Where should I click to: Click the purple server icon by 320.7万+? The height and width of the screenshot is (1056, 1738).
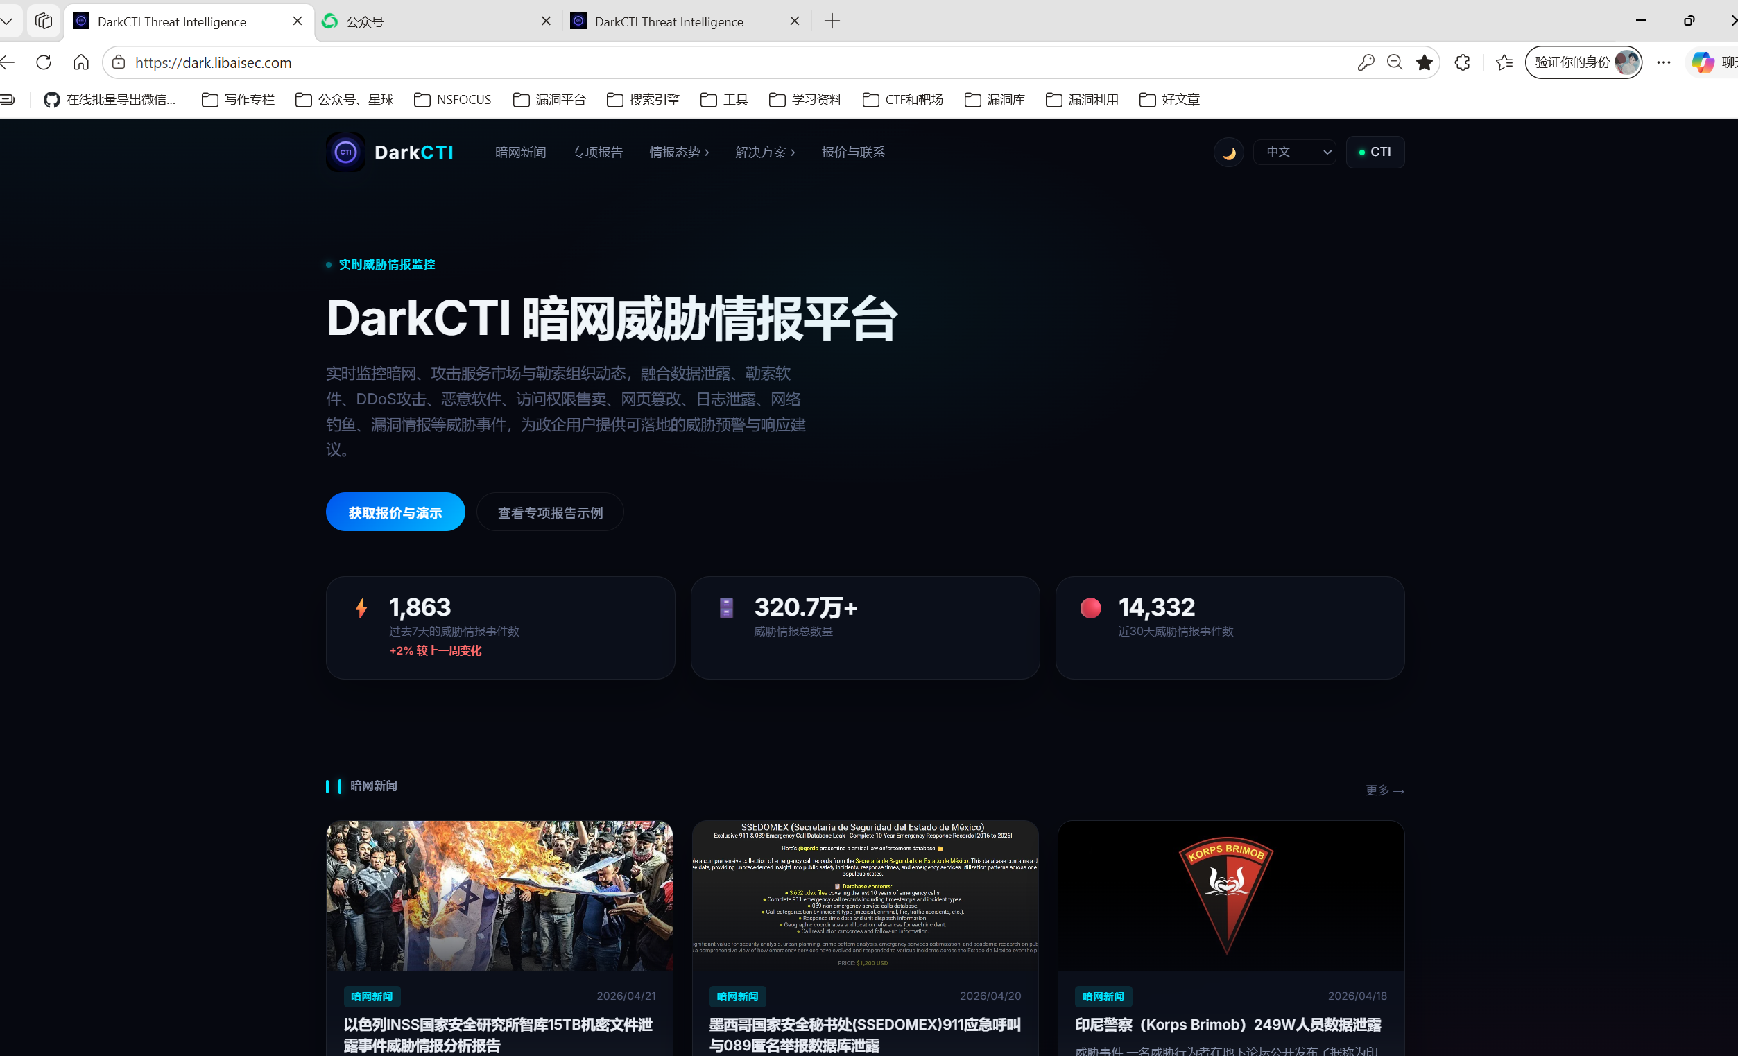(x=727, y=608)
